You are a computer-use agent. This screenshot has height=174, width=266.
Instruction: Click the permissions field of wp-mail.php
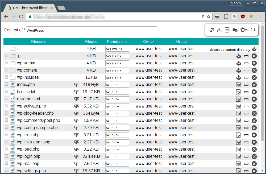coord(117,164)
